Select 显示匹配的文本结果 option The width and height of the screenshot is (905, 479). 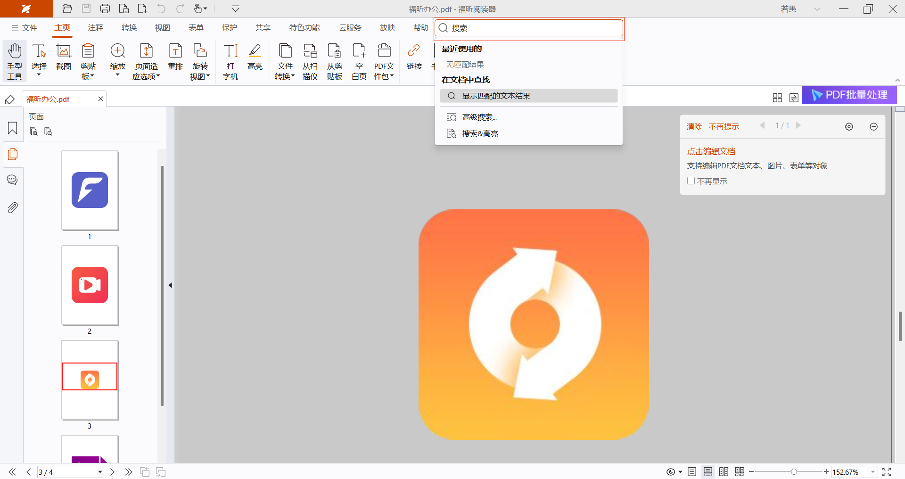click(529, 96)
